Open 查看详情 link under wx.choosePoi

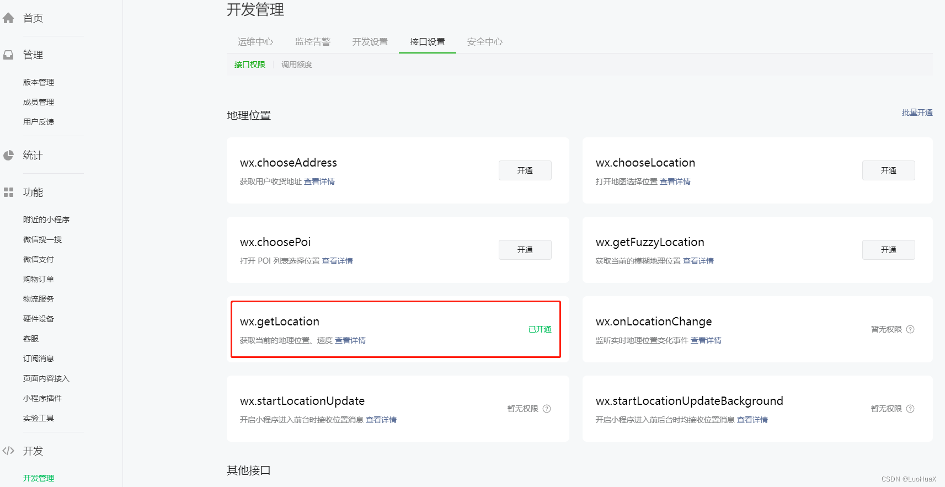pos(338,261)
